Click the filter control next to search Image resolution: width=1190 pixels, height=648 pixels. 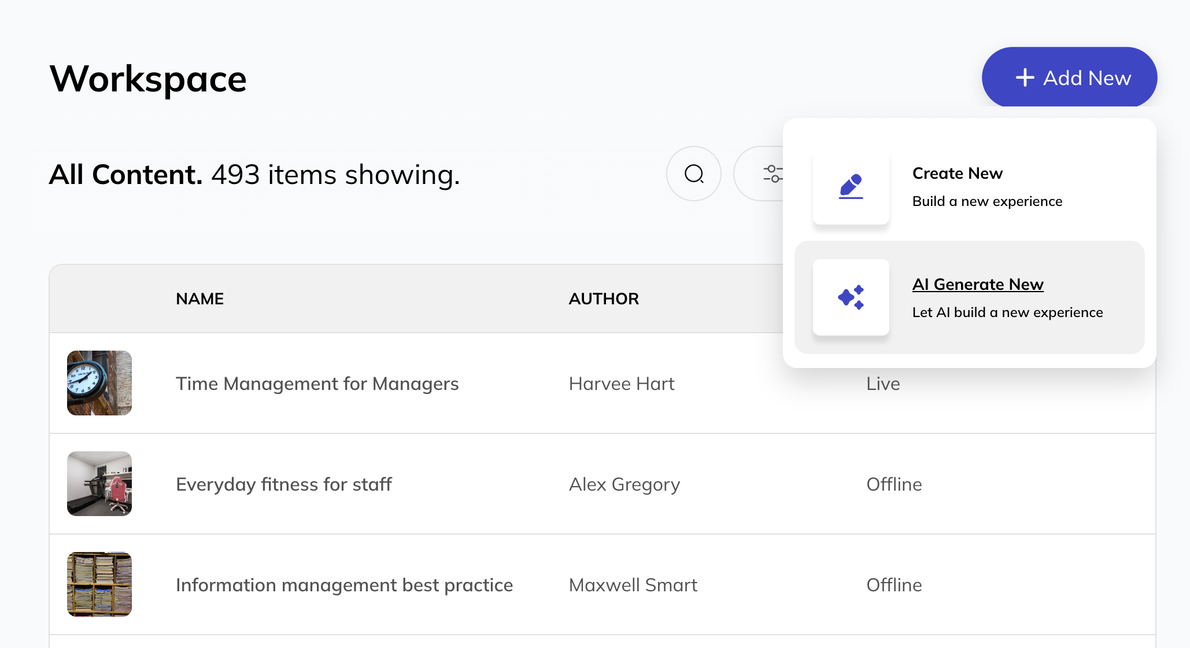tap(774, 173)
